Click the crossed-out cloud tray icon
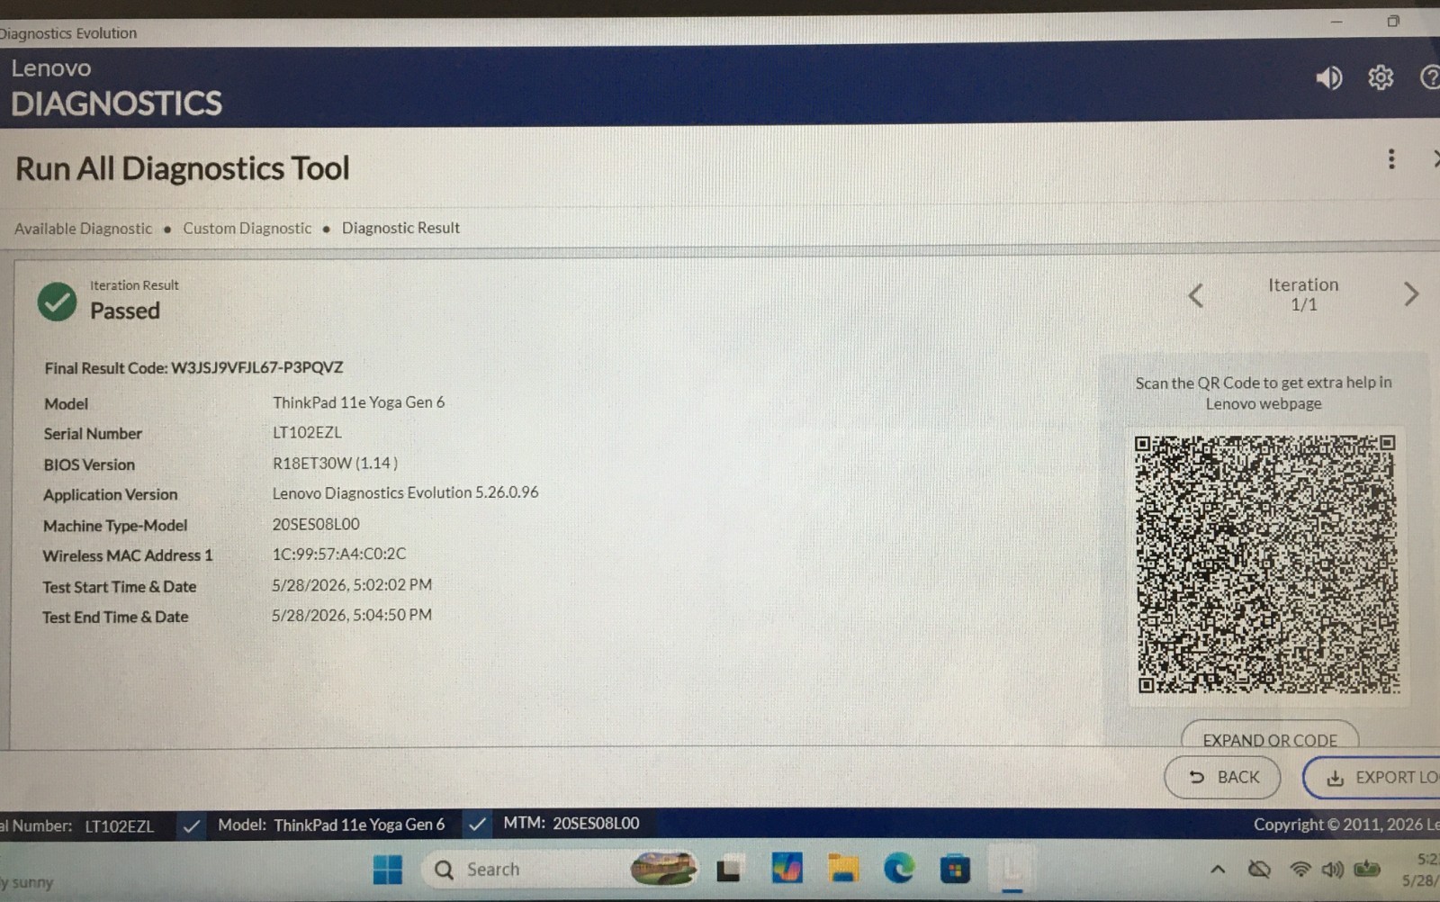The height and width of the screenshot is (902, 1440). 1259,870
